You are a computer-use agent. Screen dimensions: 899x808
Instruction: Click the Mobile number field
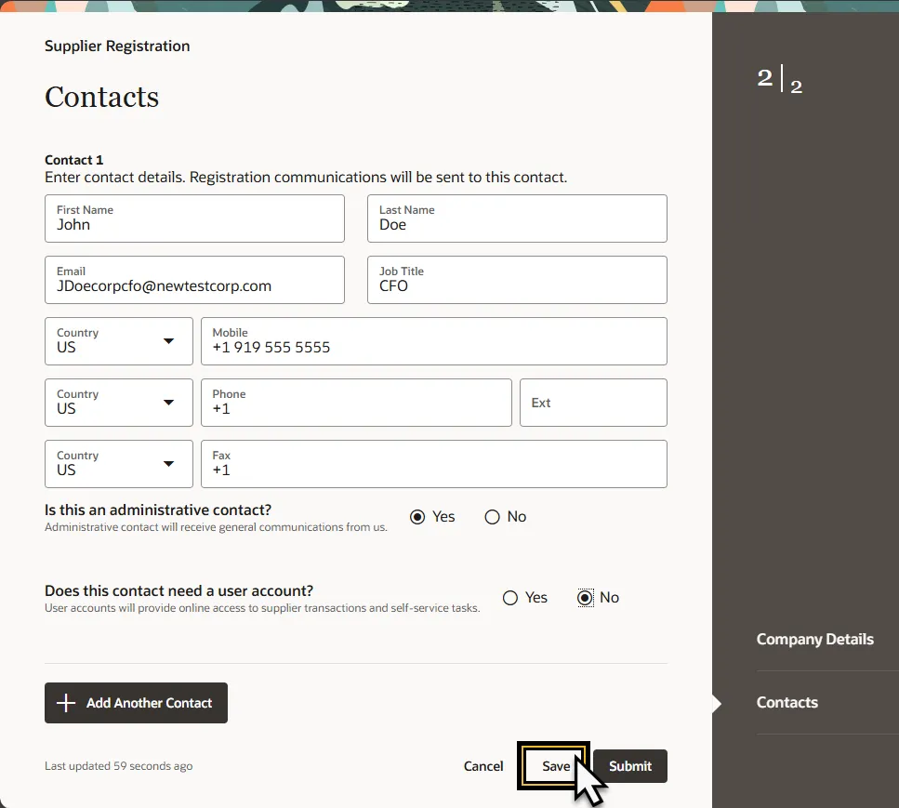(433, 342)
